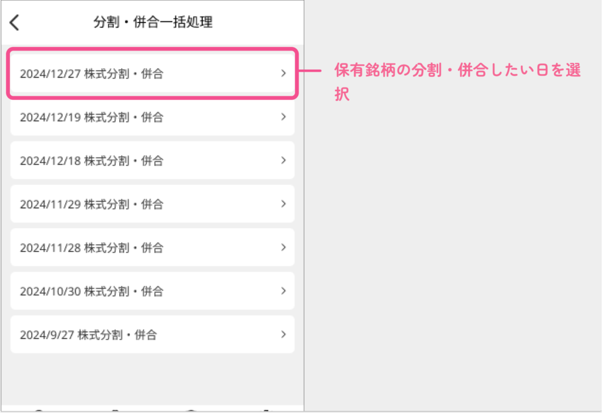Select the 2024/11/29 株式分割・併合 row
The height and width of the screenshot is (413, 602).
pyautogui.click(x=152, y=204)
